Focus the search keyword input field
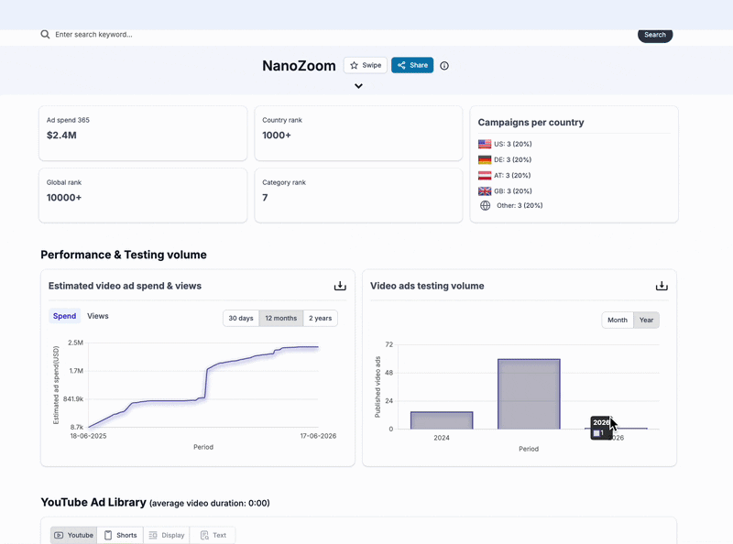The image size is (733, 544). point(327,35)
